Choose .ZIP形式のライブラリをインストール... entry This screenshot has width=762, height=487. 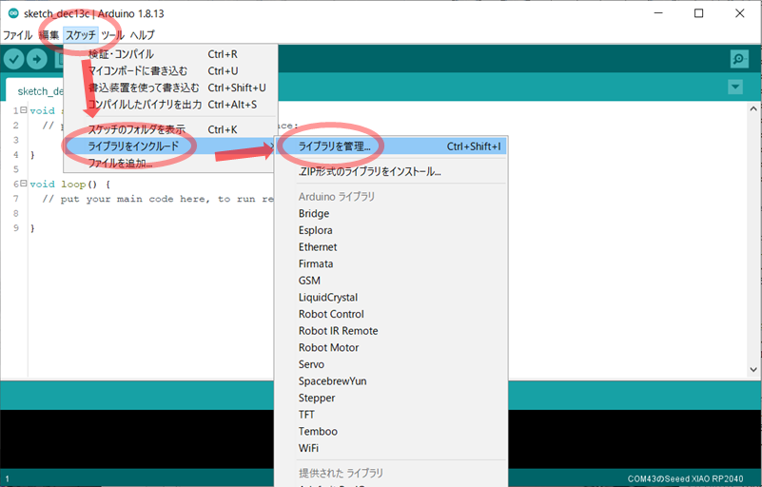(391, 171)
